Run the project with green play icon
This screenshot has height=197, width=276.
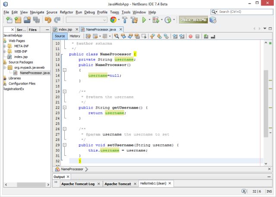[145, 20]
